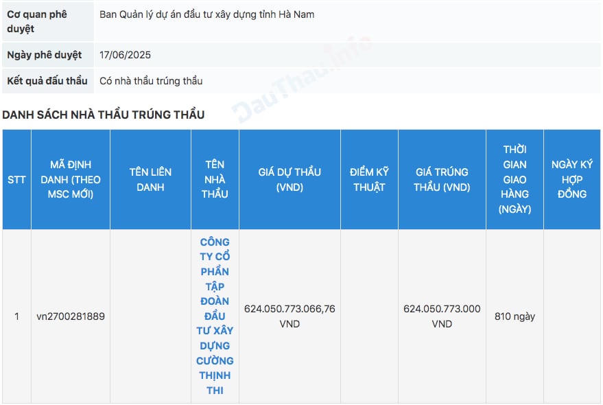Click the MÃ ĐỊNH DANH column header

point(71,179)
